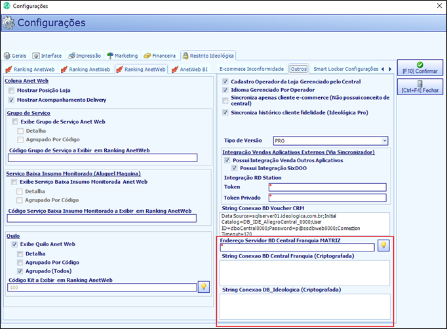Click the lightbulb beside Endereço Servidor BD field

point(383,246)
